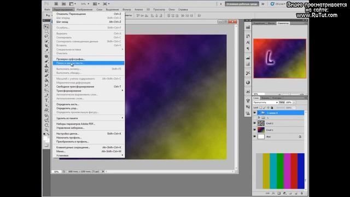
Task: Switch to the Каналы tab
Action: pyautogui.click(x=265, y=98)
